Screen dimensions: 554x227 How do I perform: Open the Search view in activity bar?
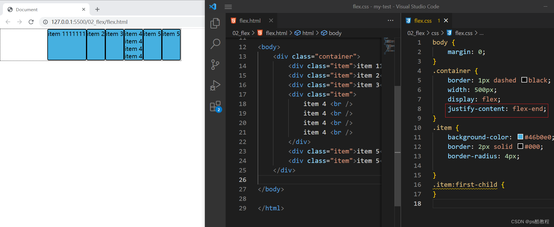pyautogui.click(x=215, y=44)
